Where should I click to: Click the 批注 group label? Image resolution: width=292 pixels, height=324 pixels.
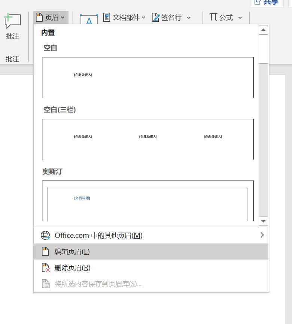pos(12,59)
